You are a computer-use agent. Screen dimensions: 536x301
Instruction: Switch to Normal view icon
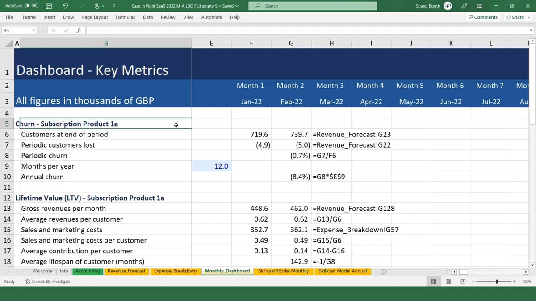click(x=433, y=281)
